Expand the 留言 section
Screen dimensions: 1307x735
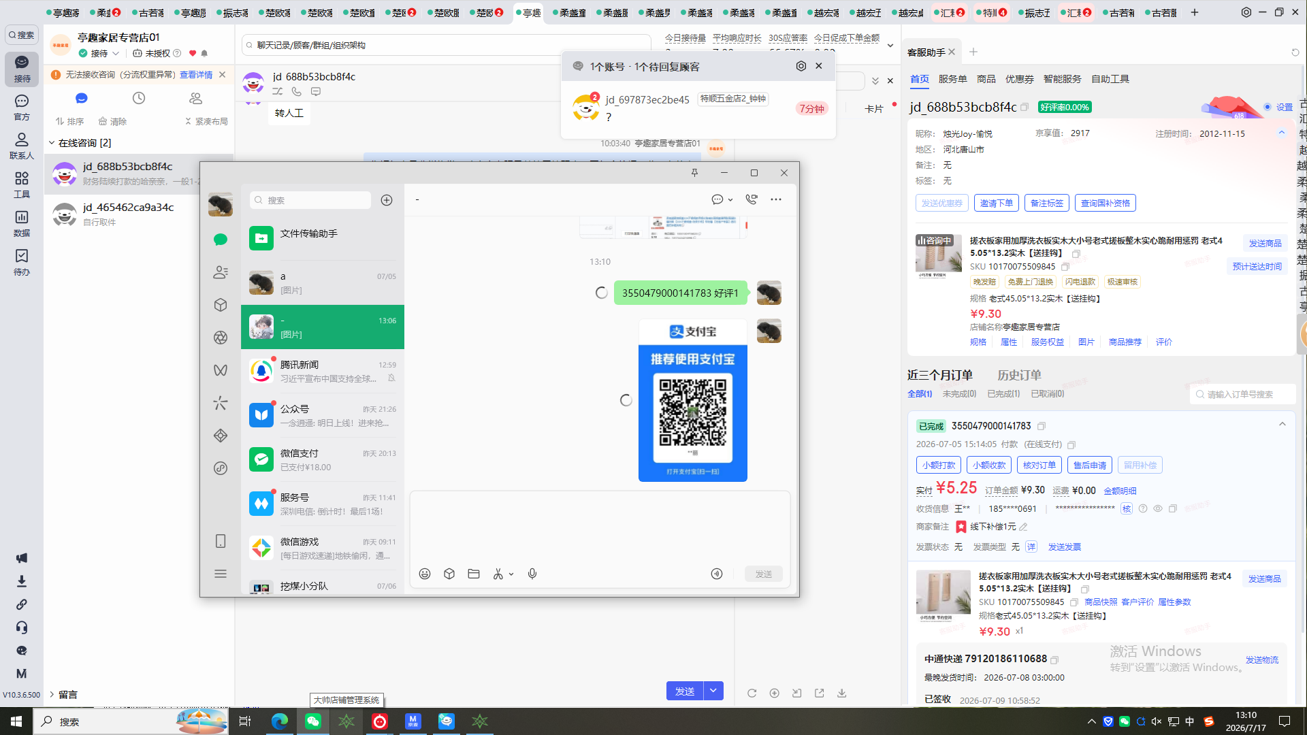[x=52, y=695]
